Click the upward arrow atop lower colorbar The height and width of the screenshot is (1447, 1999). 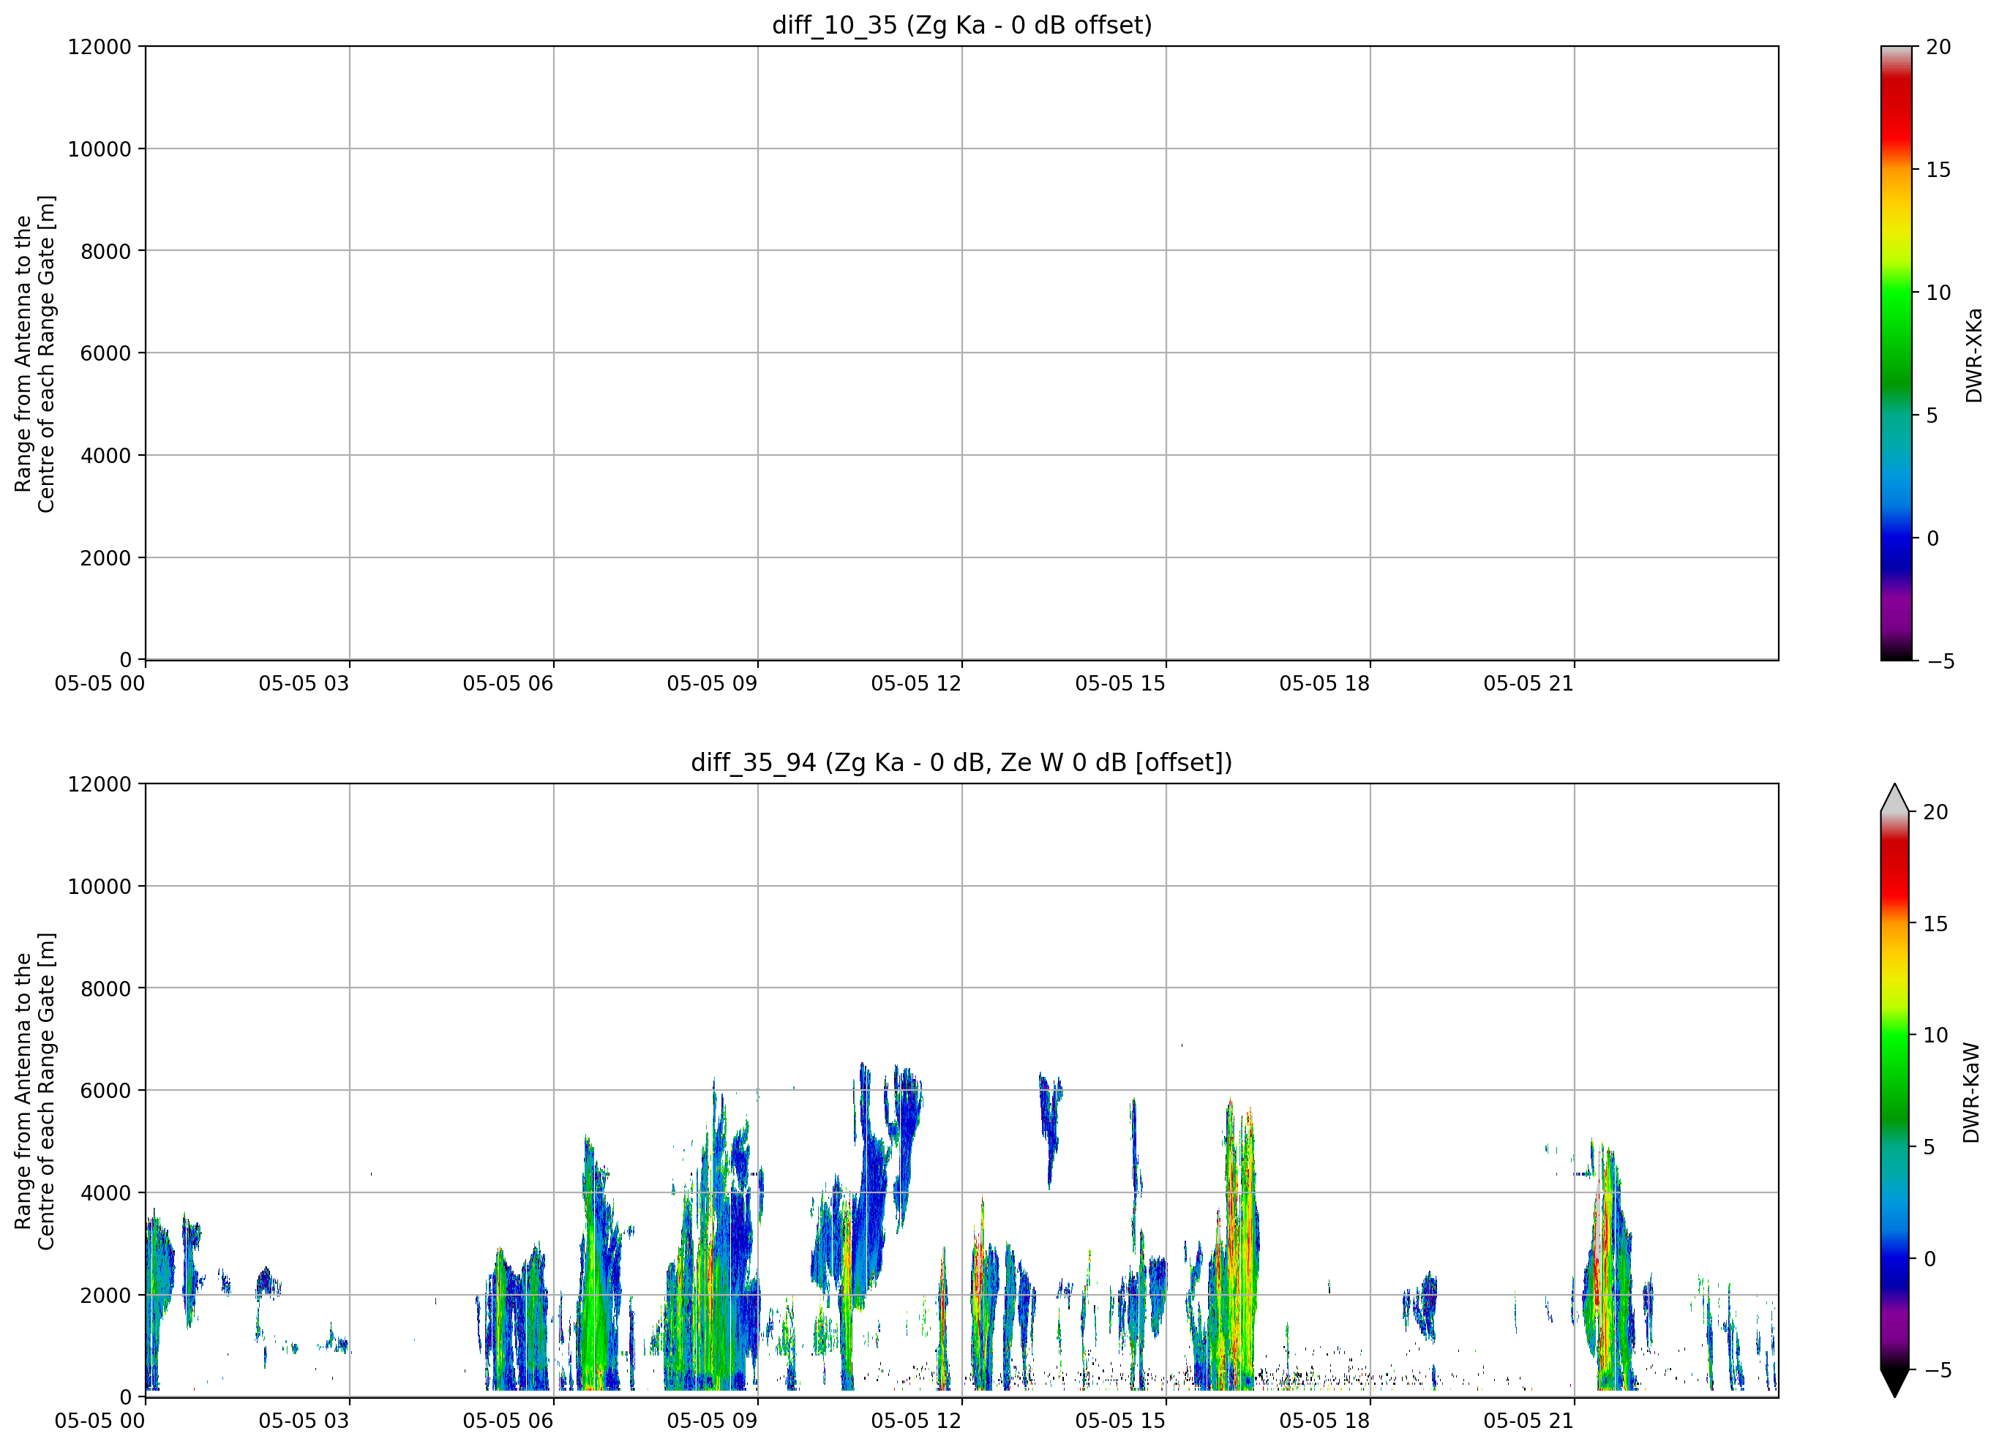click(x=1894, y=797)
